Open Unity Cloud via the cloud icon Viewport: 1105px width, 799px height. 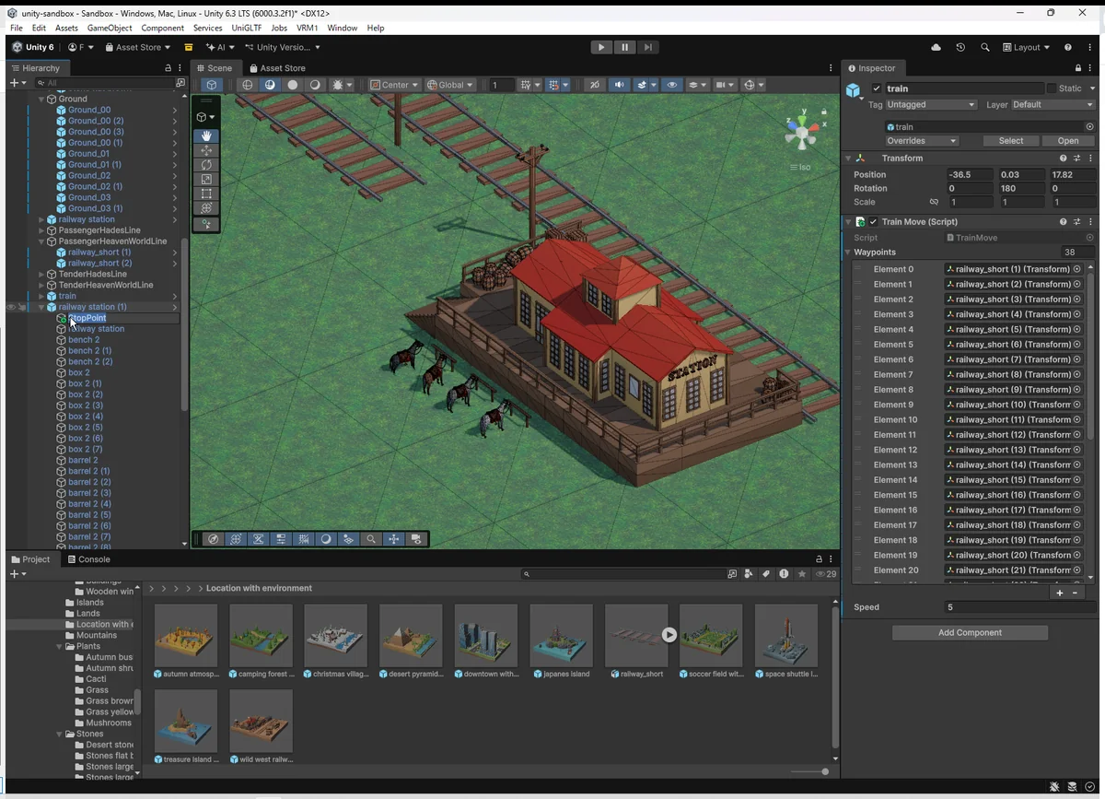tap(936, 47)
